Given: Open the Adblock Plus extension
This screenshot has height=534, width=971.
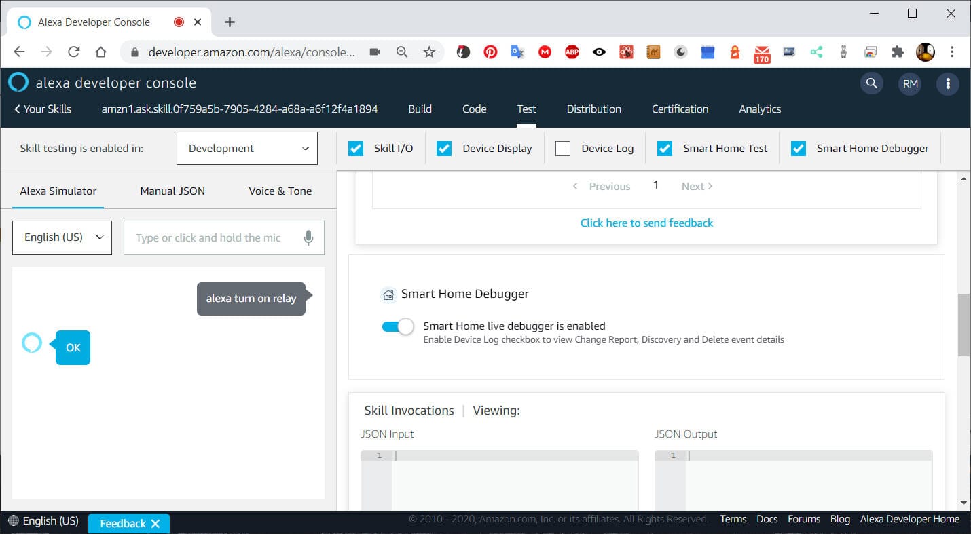Looking at the screenshot, I should (572, 52).
